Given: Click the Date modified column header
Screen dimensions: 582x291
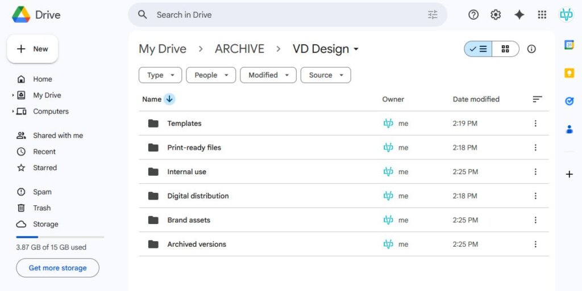Looking at the screenshot, I should click(476, 99).
